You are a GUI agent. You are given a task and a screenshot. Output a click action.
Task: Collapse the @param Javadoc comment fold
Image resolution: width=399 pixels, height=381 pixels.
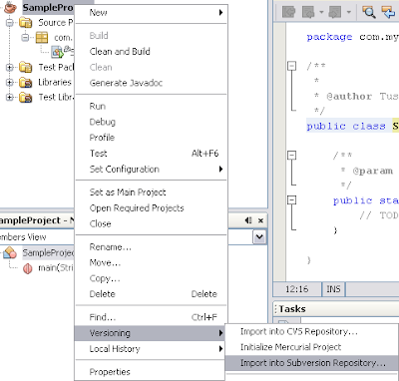(291, 155)
